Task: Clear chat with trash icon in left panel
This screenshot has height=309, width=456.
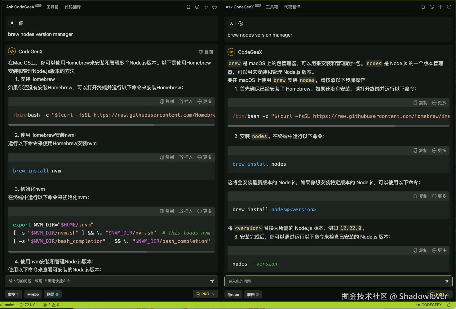Action: tap(188, 7)
